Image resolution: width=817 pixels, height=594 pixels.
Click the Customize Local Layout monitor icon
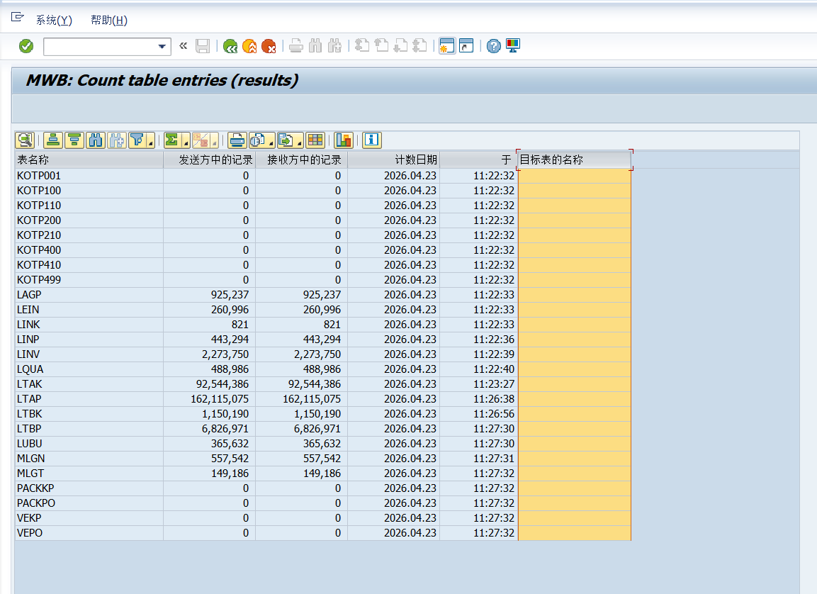point(513,46)
